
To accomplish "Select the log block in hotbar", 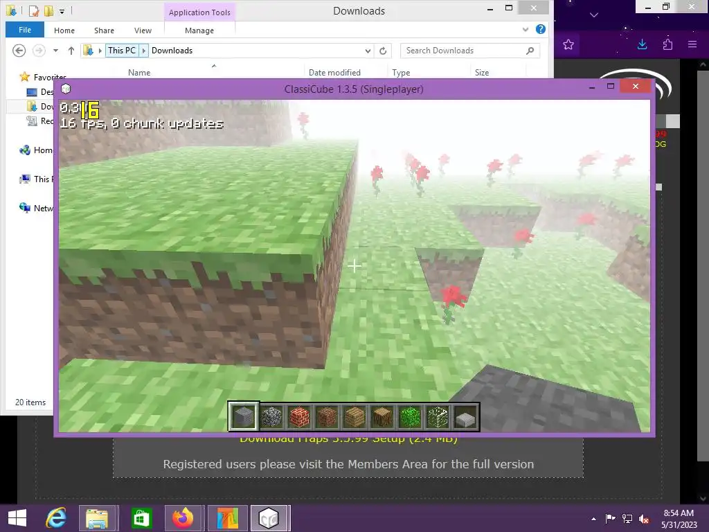I will point(382,416).
